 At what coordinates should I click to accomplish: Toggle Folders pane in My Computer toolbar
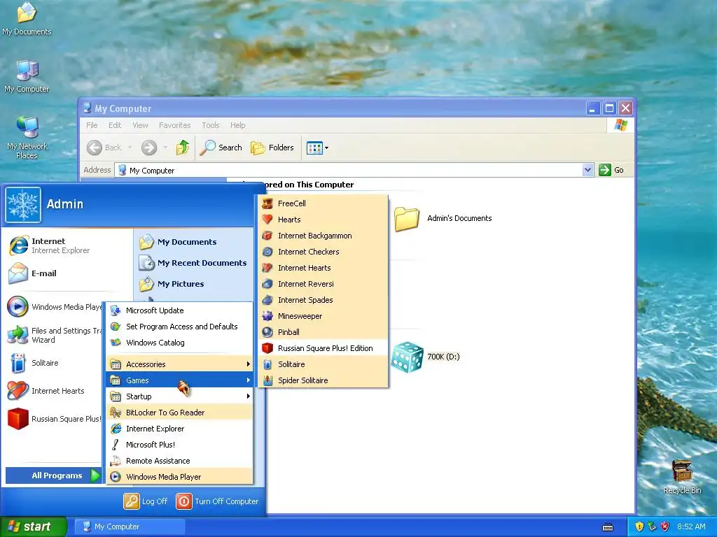pyautogui.click(x=272, y=148)
